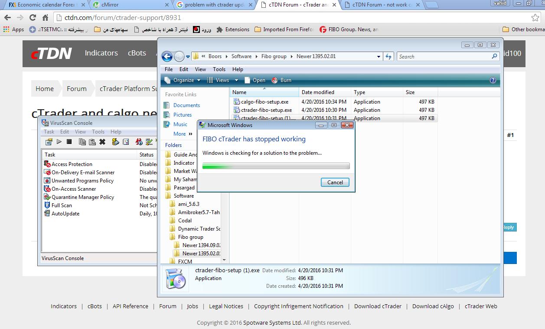545x329 pixels.
Task: Select On-Delivery E-mail Scanner row icon
Action: 47,172
